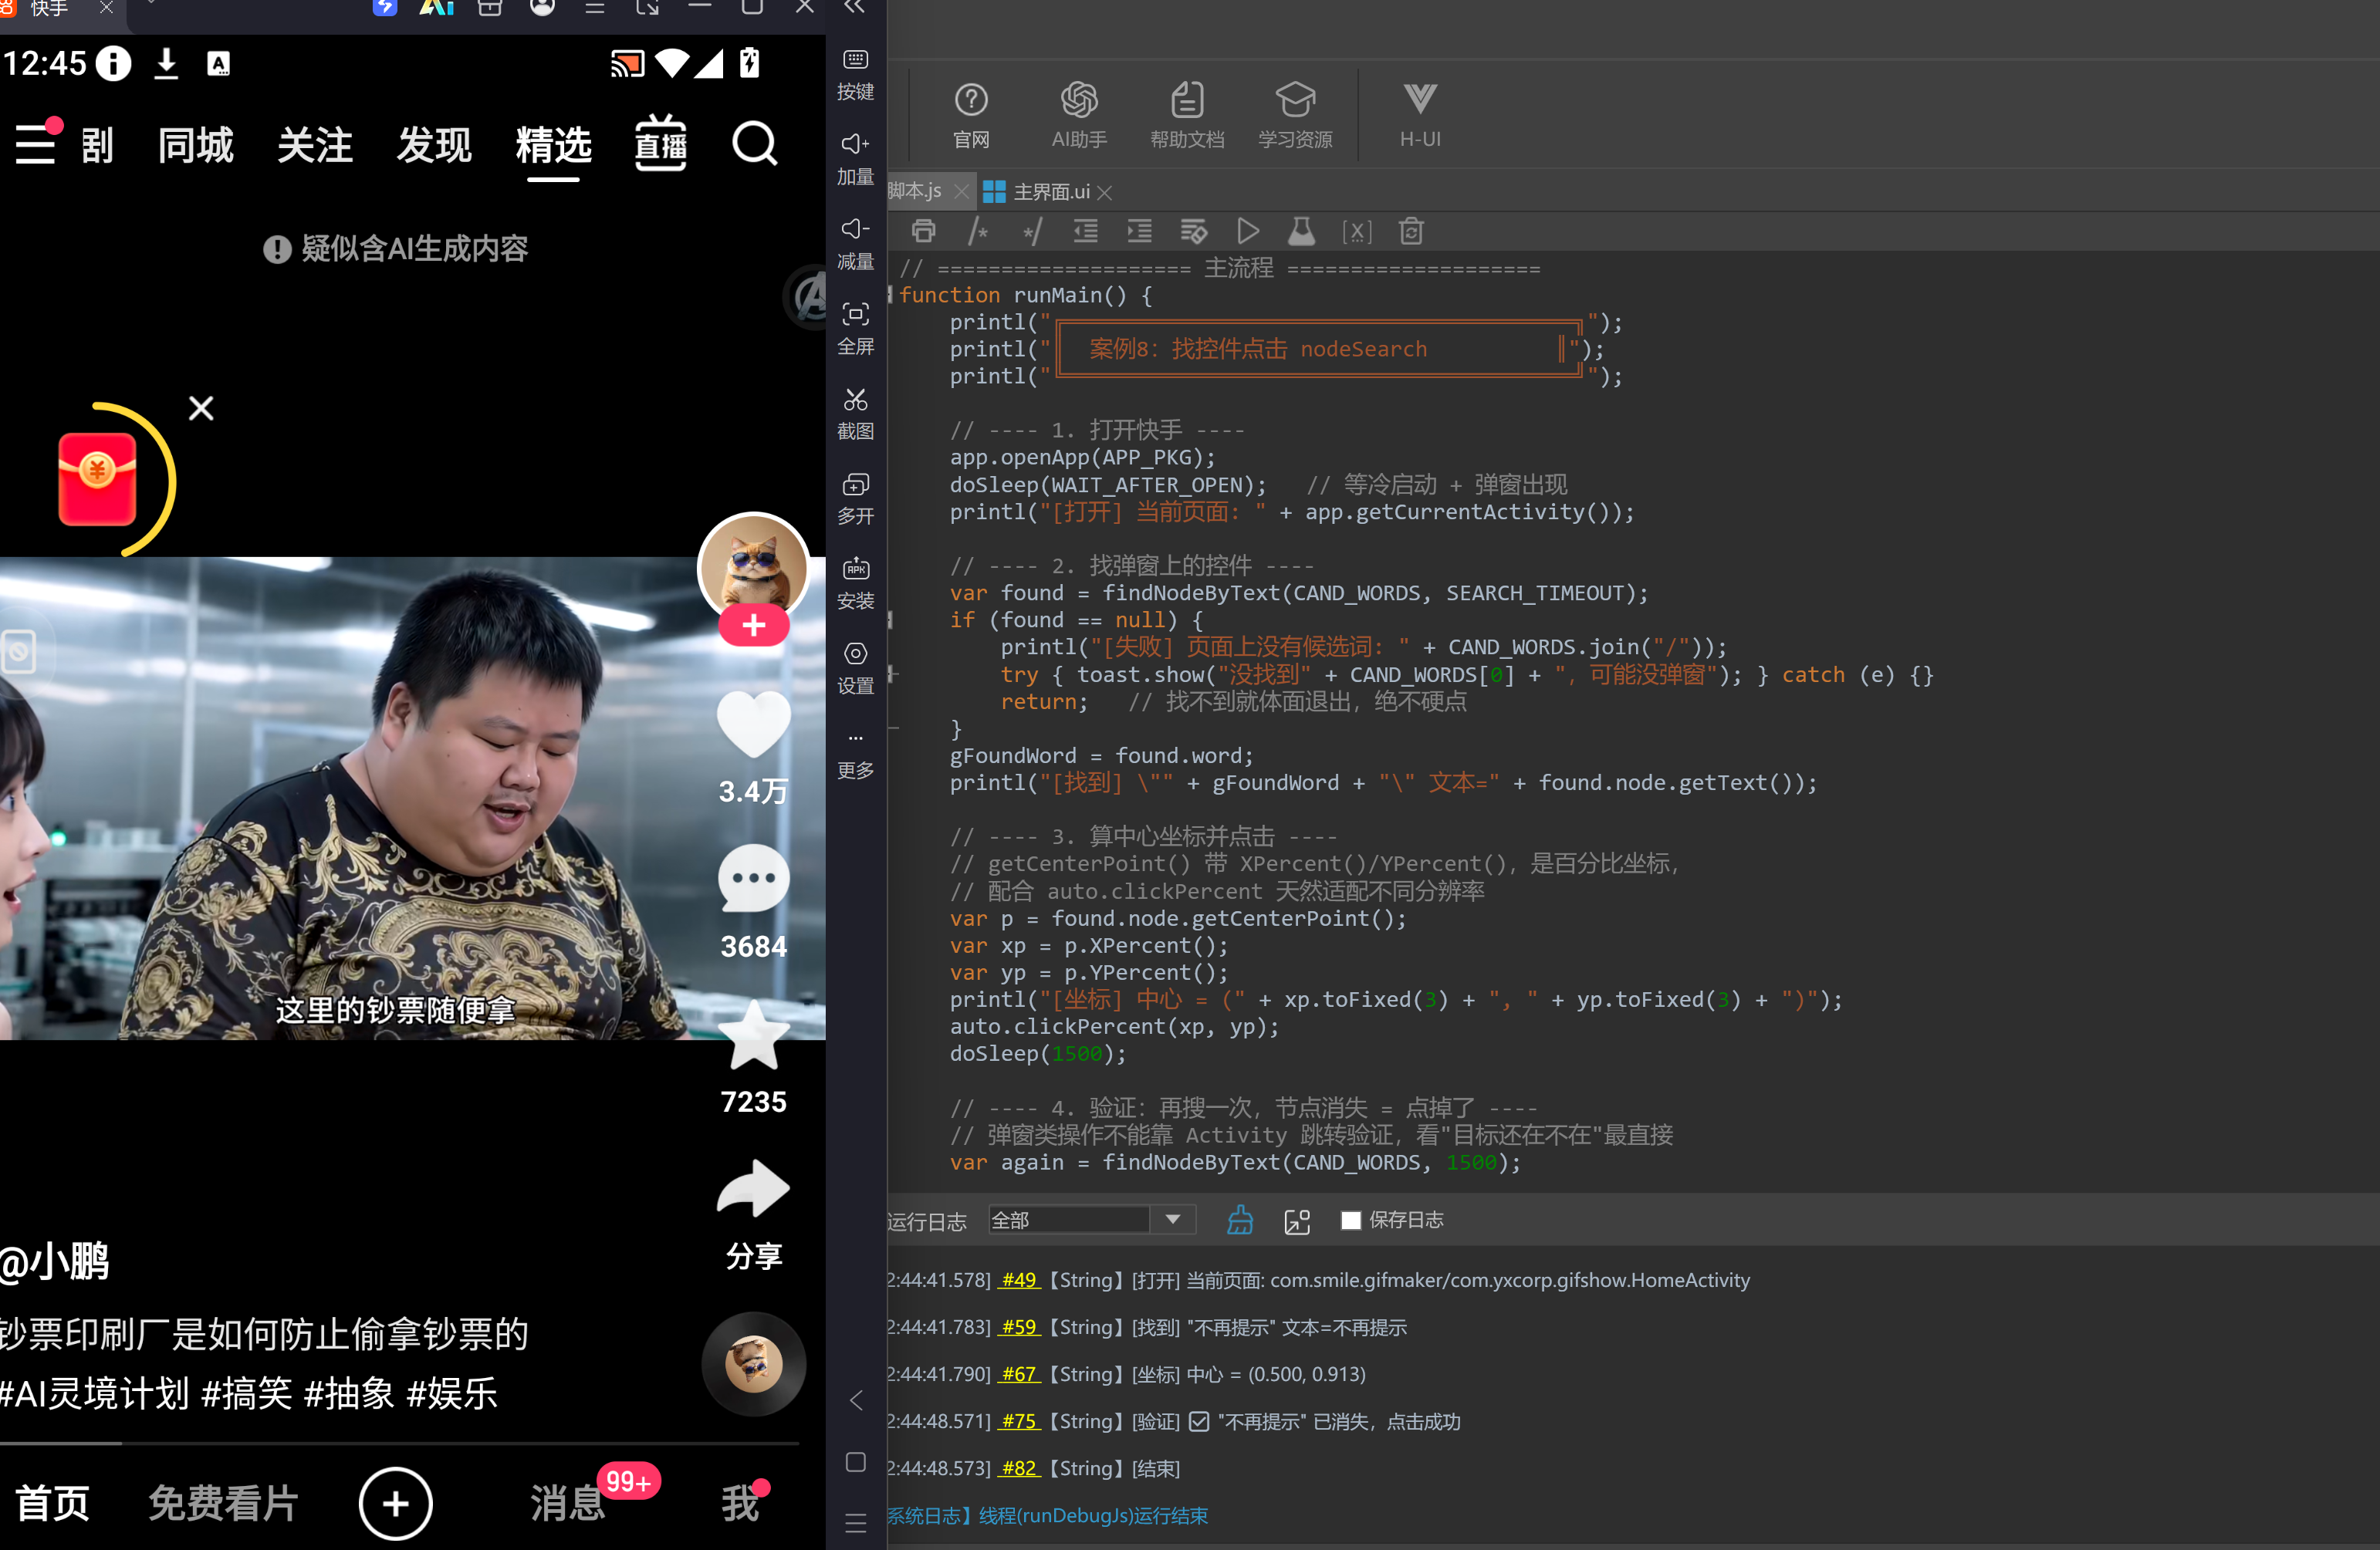2380x1550 pixels.
Task: Open 多开 multi-instance in emulator sidebar
Action: [x=855, y=499]
